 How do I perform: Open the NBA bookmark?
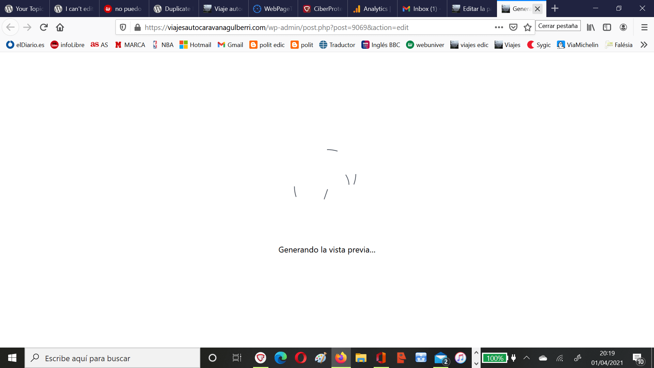(162, 45)
